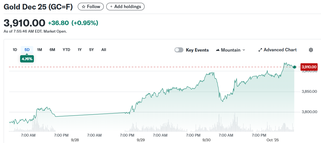Click the green dot at chart's latest price
This screenshot has width=321, height=143.
click(x=294, y=67)
